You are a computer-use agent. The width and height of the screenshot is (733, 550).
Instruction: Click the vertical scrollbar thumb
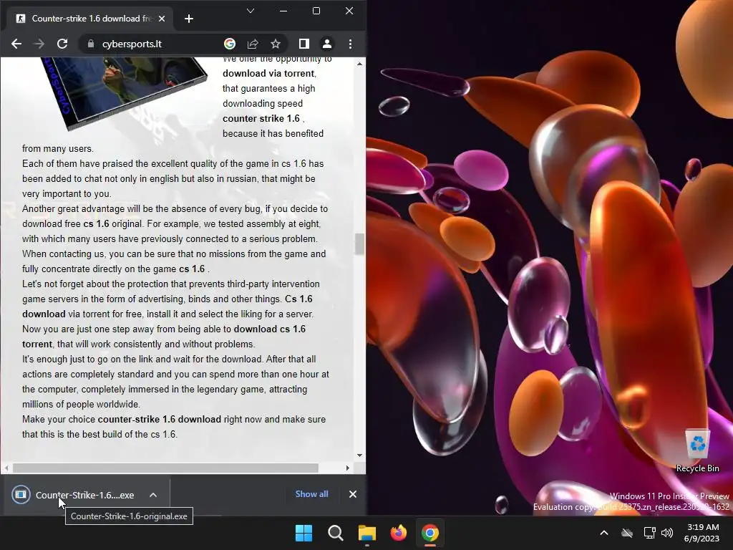pos(359,243)
